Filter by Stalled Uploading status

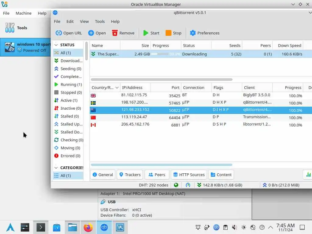(68, 124)
